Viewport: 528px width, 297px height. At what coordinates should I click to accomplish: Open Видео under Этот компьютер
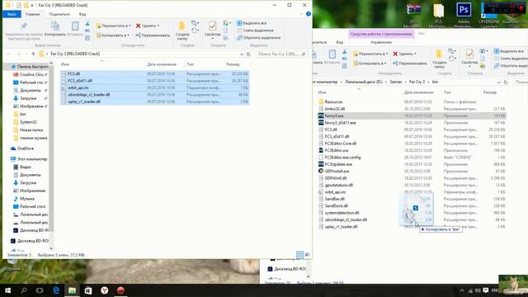(x=22, y=167)
